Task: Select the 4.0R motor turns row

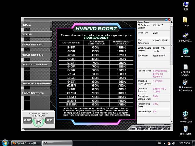Action: coord(96,51)
